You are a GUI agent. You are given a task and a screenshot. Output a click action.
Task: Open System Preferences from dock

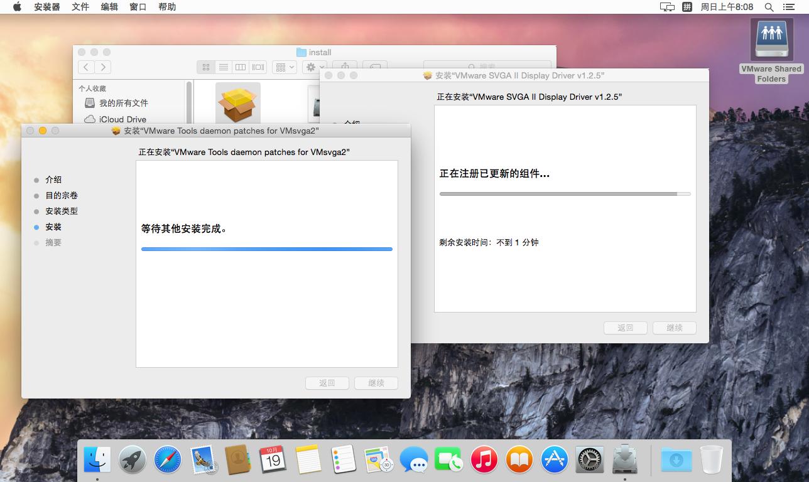590,460
